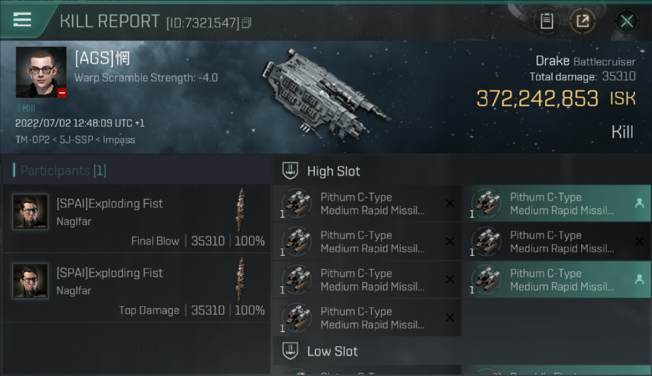Click the Naglfar ship icon for Final Blow
This screenshot has width=652, height=376.
[241, 211]
